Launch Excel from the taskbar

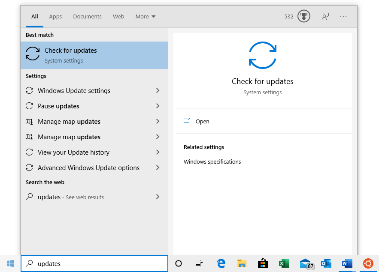pos(284,263)
